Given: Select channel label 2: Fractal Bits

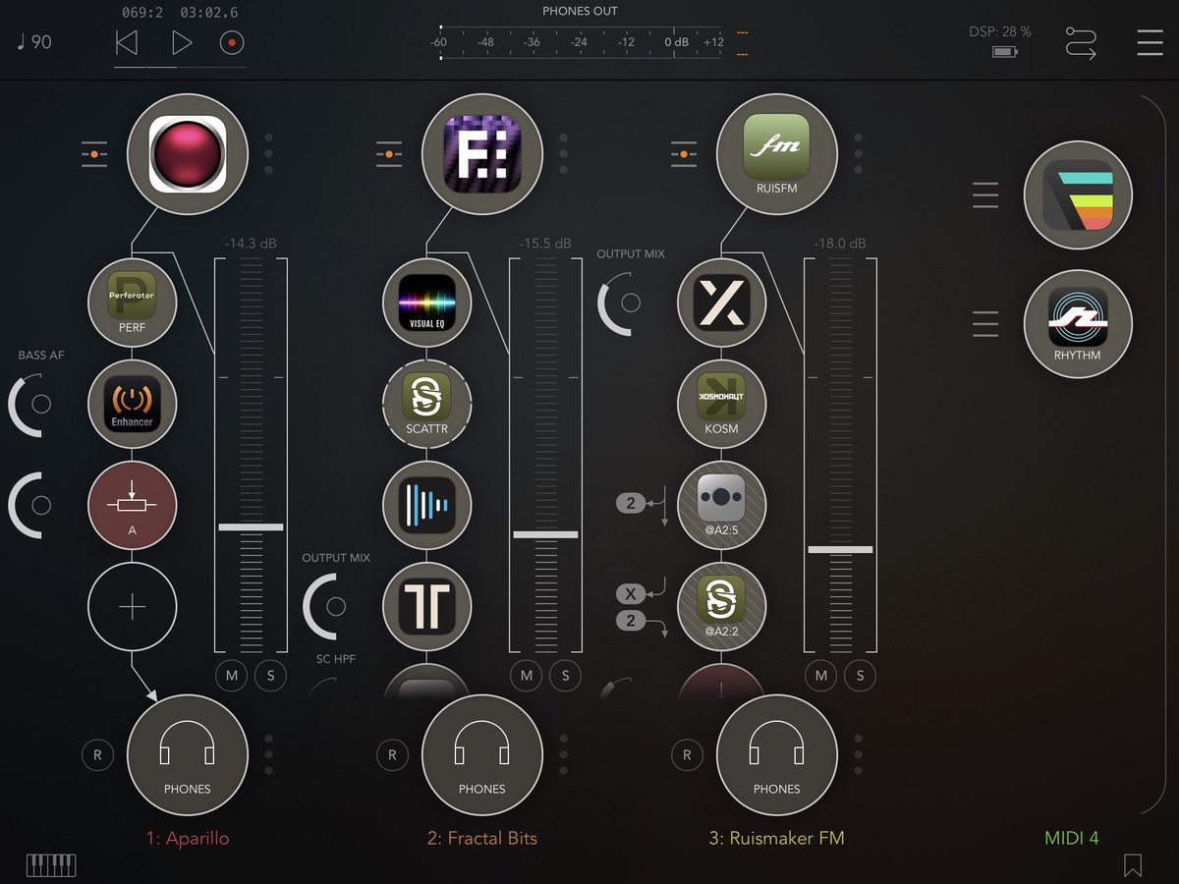Looking at the screenshot, I should (482, 838).
